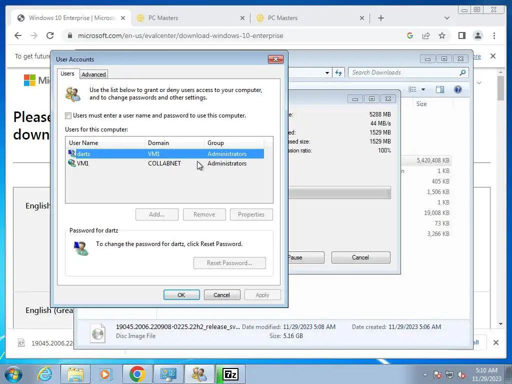The height and width of the screenshot is (384, 512).
Task: Toggle the Chrome side panel icon
Action: click(x=461, y=35)
